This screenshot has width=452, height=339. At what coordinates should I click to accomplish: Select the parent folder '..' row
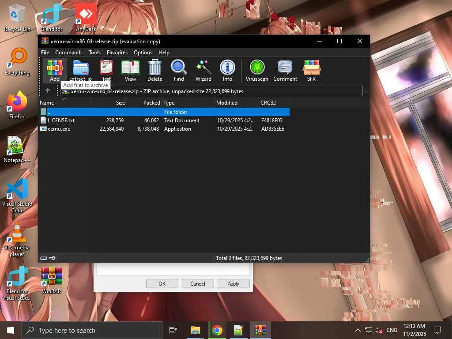point(164,112)
